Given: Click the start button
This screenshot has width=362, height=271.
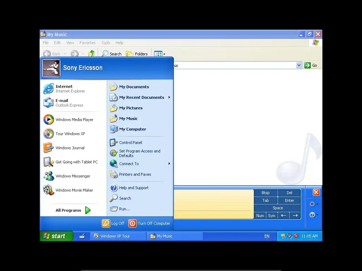Looking at the screenshot, I should 57,236.
